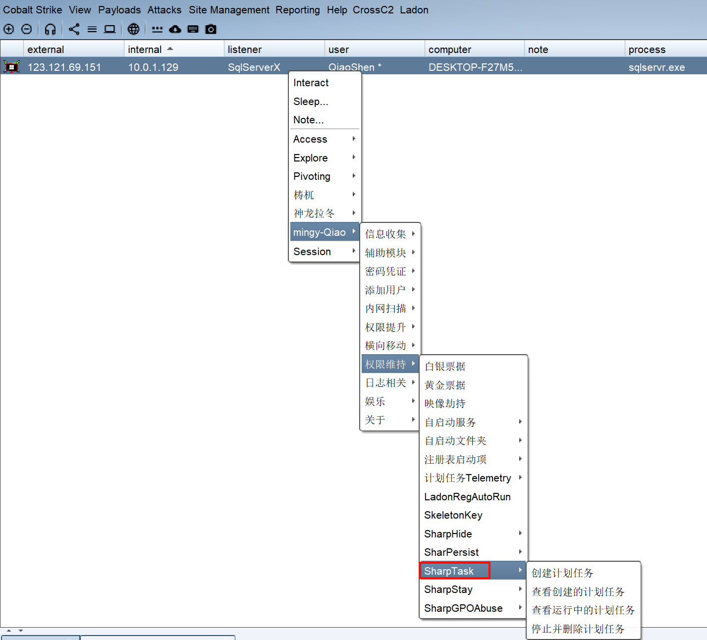This screenshot has height=640, width=707.
Task: Select 停止并删除计划任务 option
Action: coord(578,629)
